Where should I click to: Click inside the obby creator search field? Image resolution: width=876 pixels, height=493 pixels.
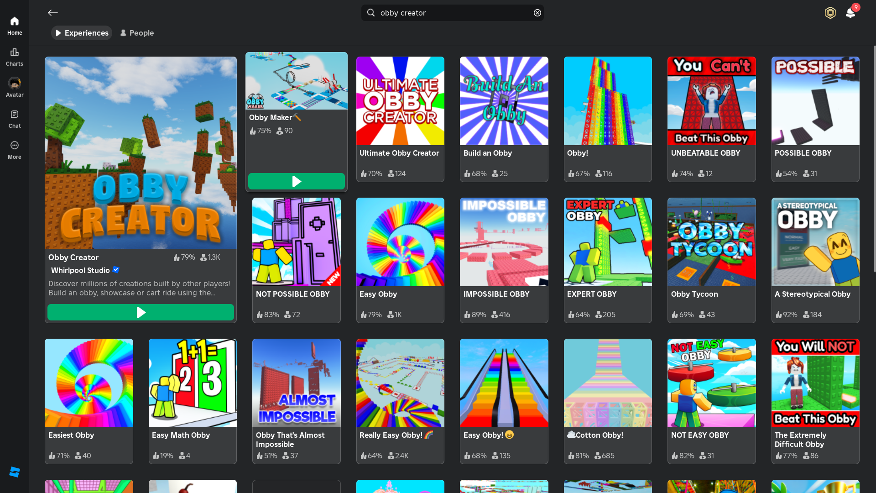[452, 13]
